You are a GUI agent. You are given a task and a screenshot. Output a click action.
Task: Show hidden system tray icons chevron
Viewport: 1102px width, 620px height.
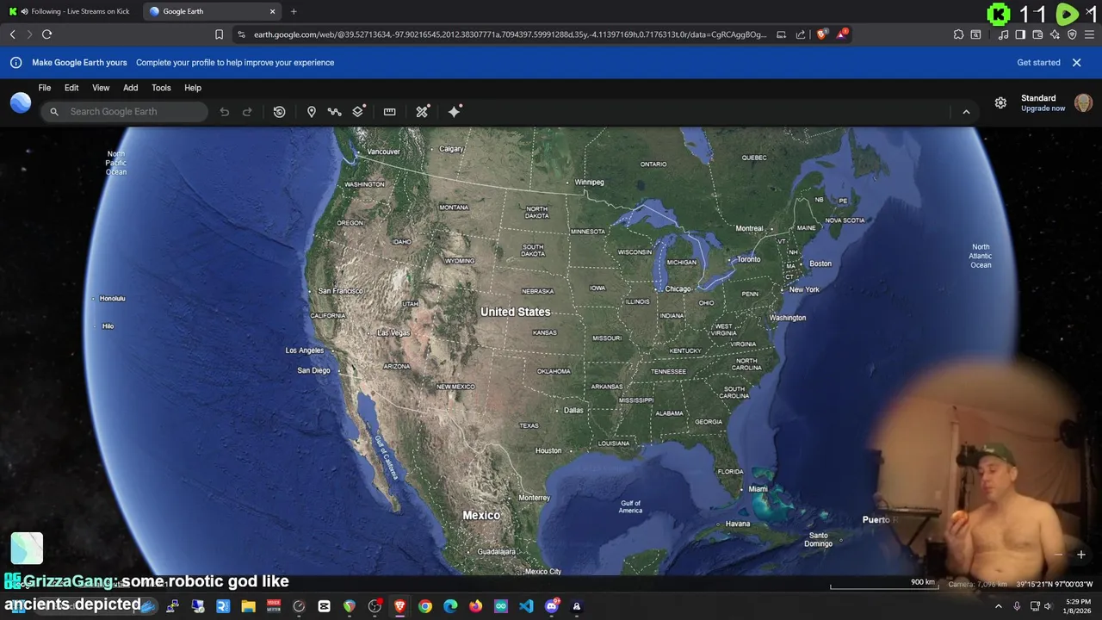pos(999,606)
